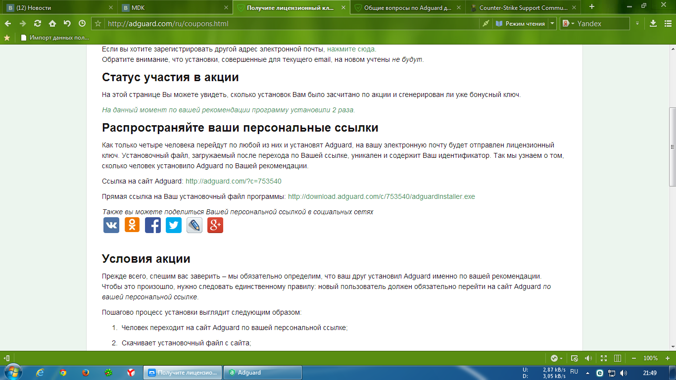Zoom in with the plus button
This screenshot has height=380, width=676.
pos(667,358)
